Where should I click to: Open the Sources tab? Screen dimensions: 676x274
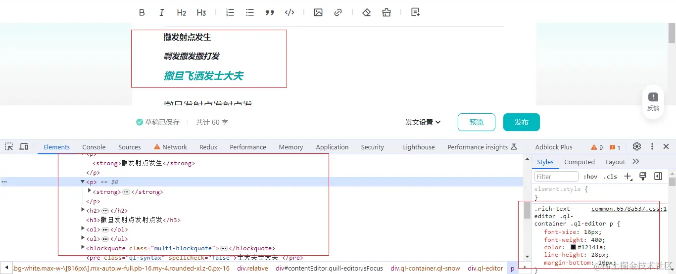(x=130, y=147)
